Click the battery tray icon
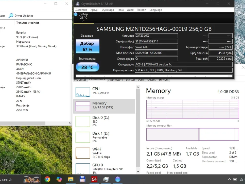Image resolution: width=245 pixels, height=184 pixels. [x=235, y=179]
